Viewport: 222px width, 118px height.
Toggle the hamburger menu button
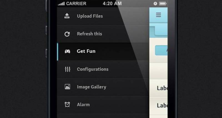click(x=158, y=15)
